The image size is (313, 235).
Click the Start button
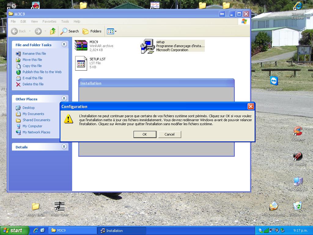(x=14, y=230)
